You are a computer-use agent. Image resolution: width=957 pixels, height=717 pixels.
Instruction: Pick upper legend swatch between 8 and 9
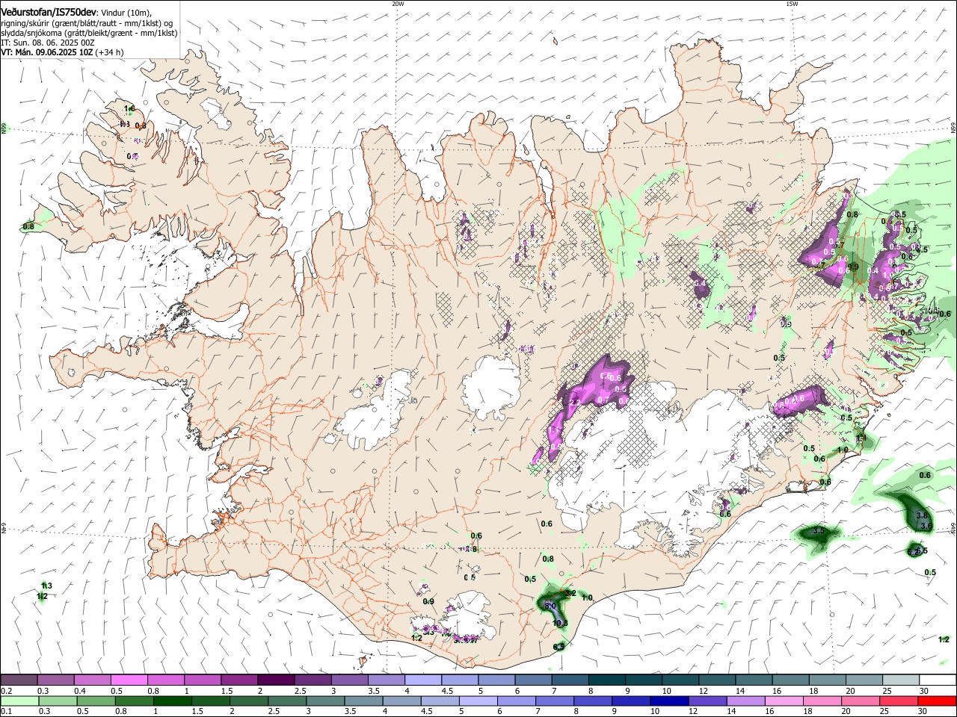606,680
